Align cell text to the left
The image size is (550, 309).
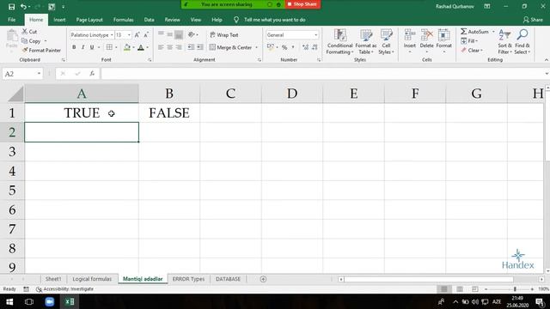pos(161,47)
